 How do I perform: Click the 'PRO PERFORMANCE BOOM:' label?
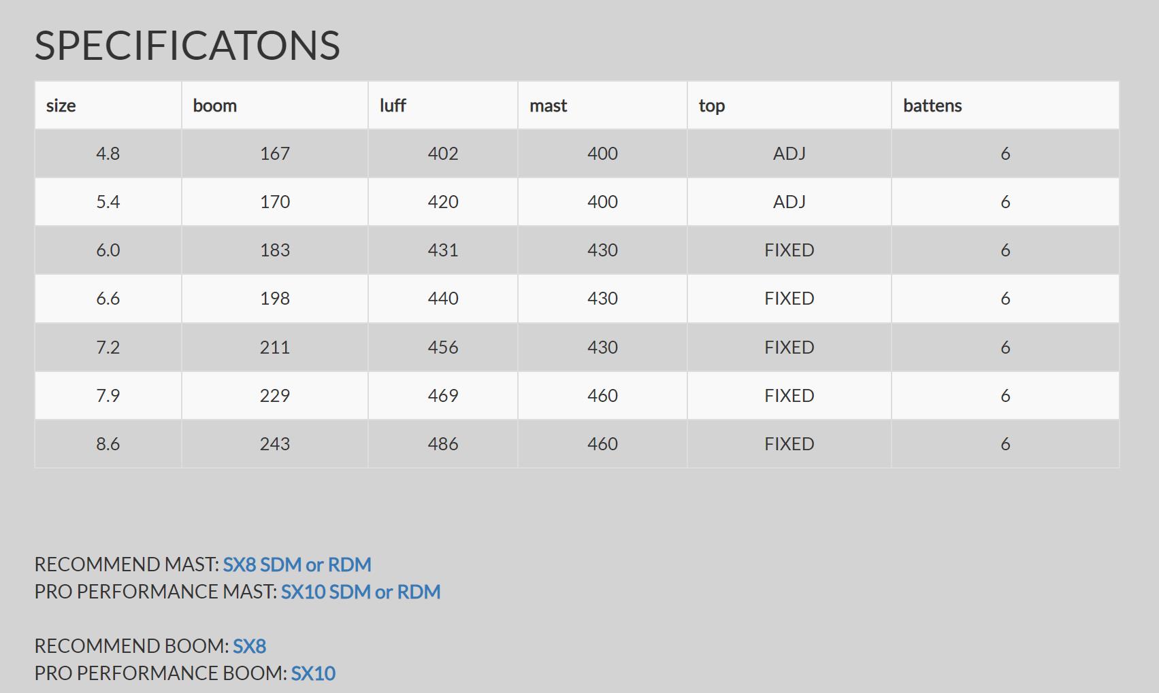161,673
